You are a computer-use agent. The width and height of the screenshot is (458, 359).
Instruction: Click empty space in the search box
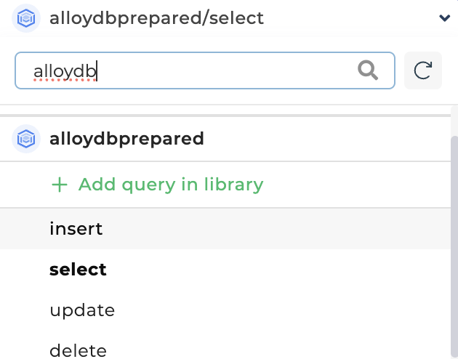[233, 70]
